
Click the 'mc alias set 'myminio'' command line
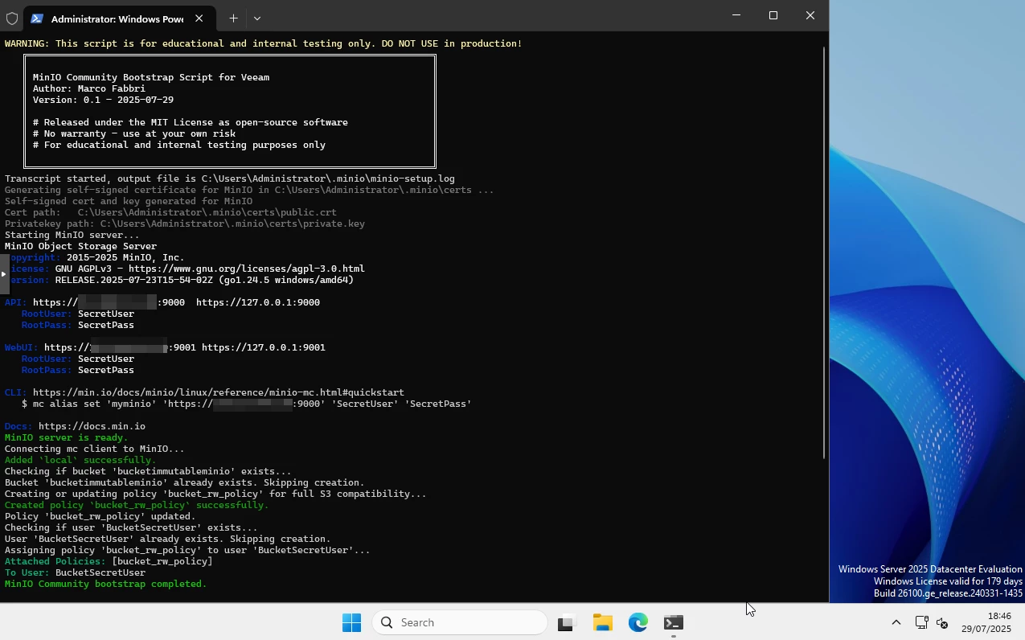pos(247,404)
